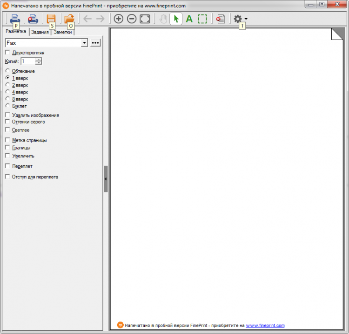This screenshot has width=349, height=334.
Task: Switch to the Задания tab
Action: click(x=40, y=32)
